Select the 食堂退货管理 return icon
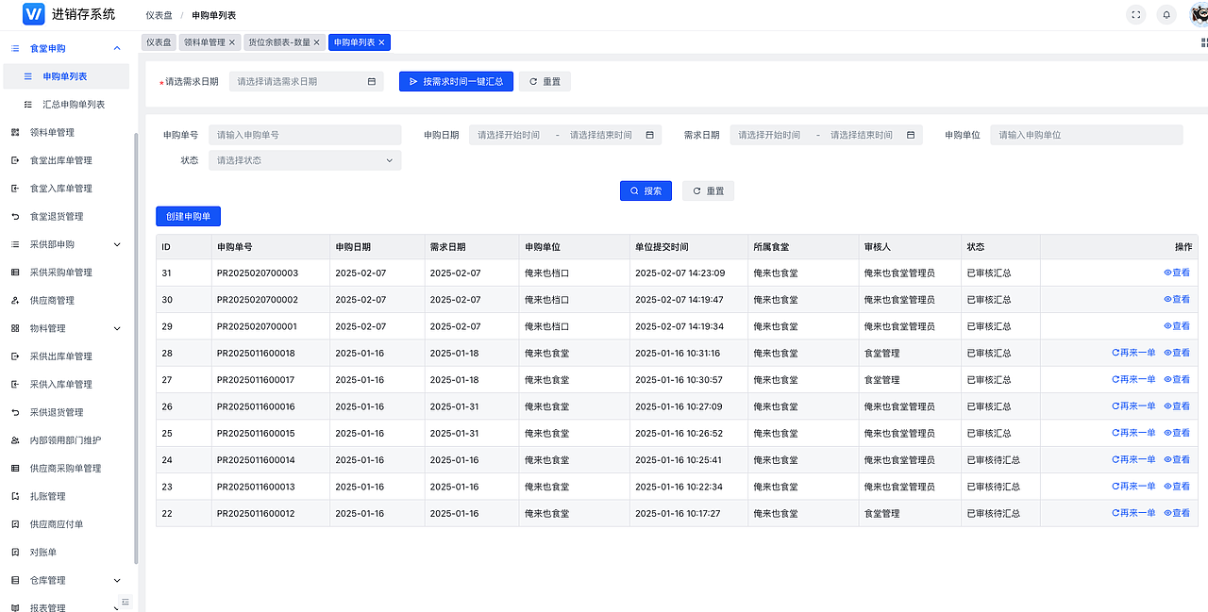 click(14, 216)
